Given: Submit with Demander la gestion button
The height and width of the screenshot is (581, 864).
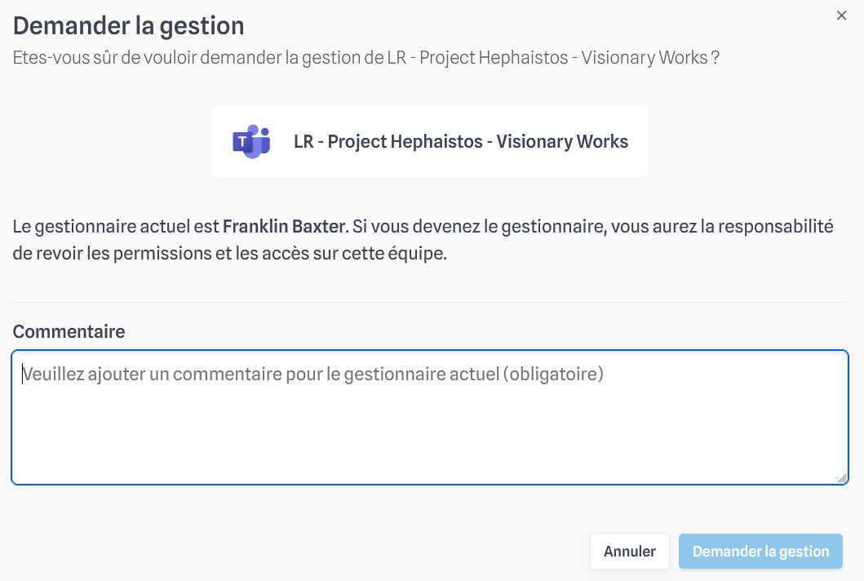Looking at the screenshot, I should click(760, 552).
